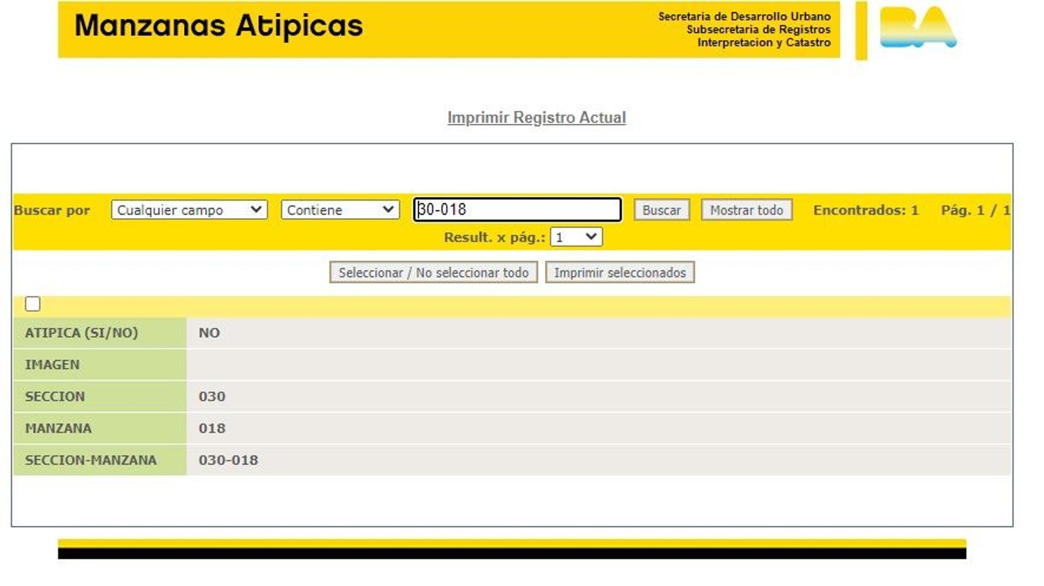The image size is (1044, 586).
Task: Click the BA city logo
Action: click(x=918, y=27)
